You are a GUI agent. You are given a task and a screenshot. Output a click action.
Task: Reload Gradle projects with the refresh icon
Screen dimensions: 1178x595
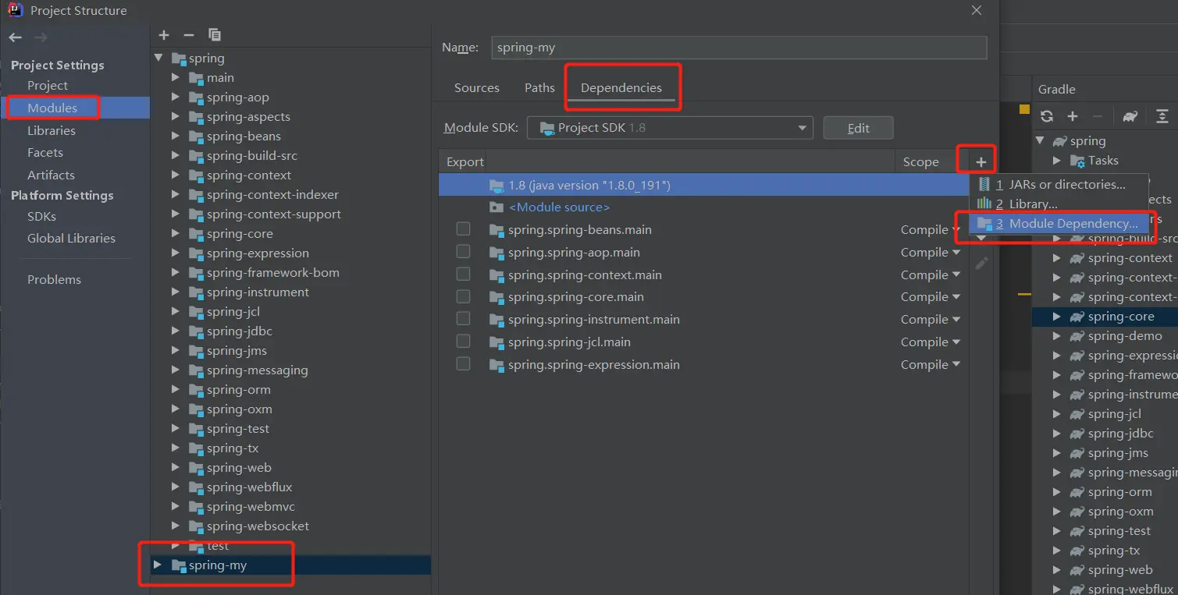tap(1048, 116)
